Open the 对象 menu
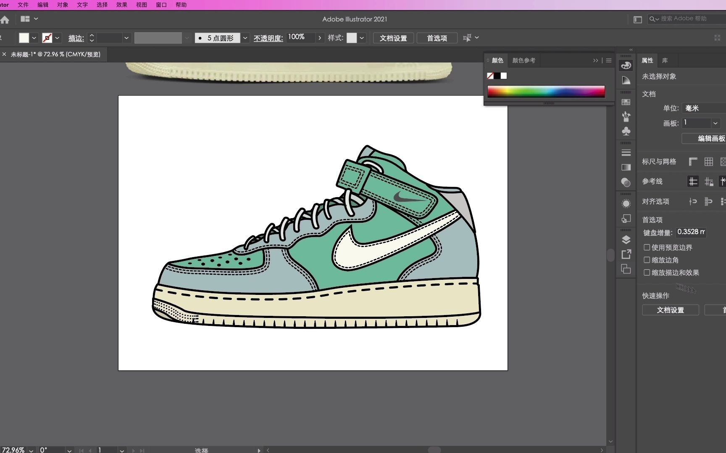 (x=63, y=5)
